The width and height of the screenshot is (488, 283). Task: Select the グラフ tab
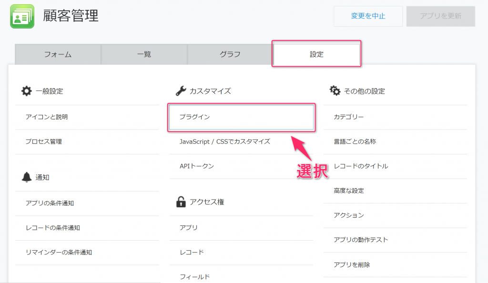click(x=230, y=54)
